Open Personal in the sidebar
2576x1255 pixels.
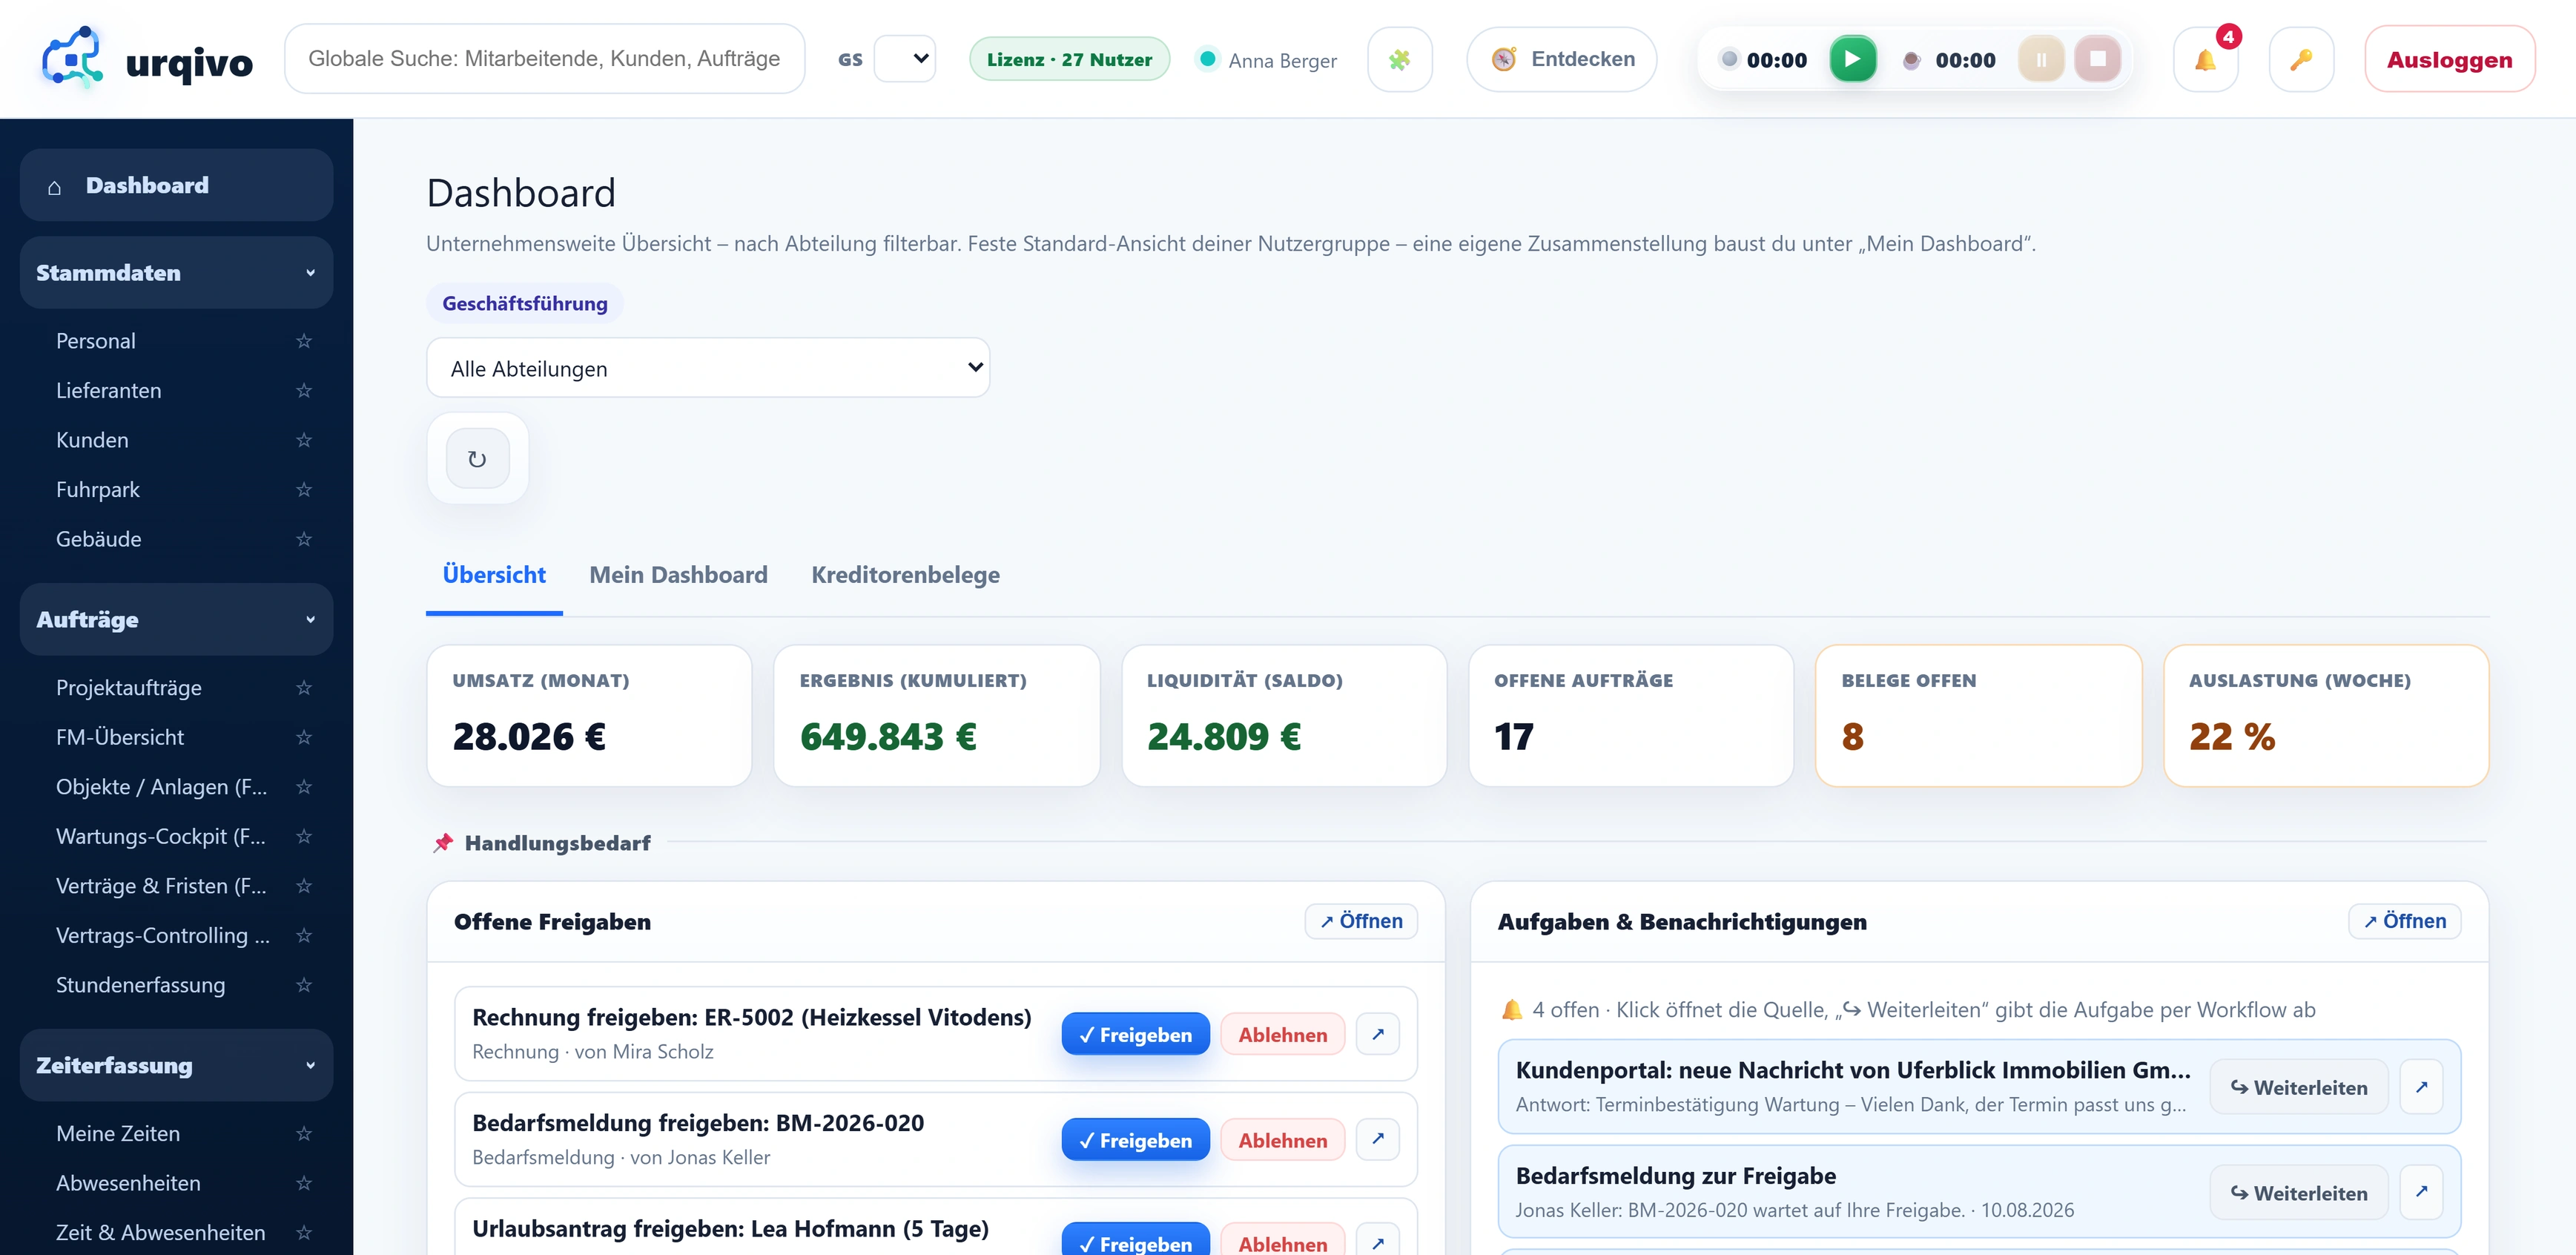point(96,341)
